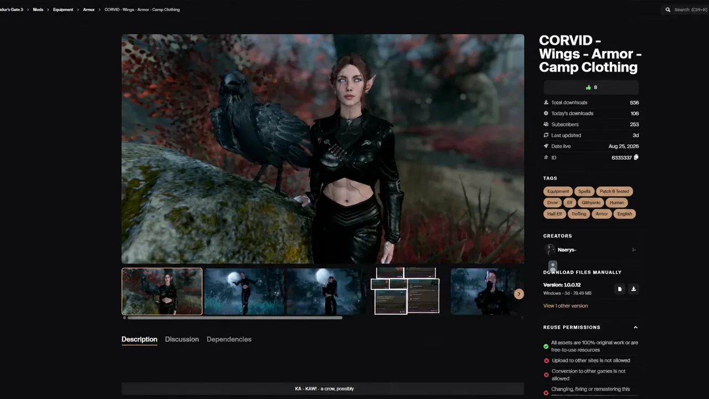Select the Spells tag

584,191
